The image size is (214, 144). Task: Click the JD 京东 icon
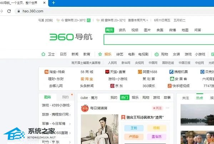click(112, 86)
